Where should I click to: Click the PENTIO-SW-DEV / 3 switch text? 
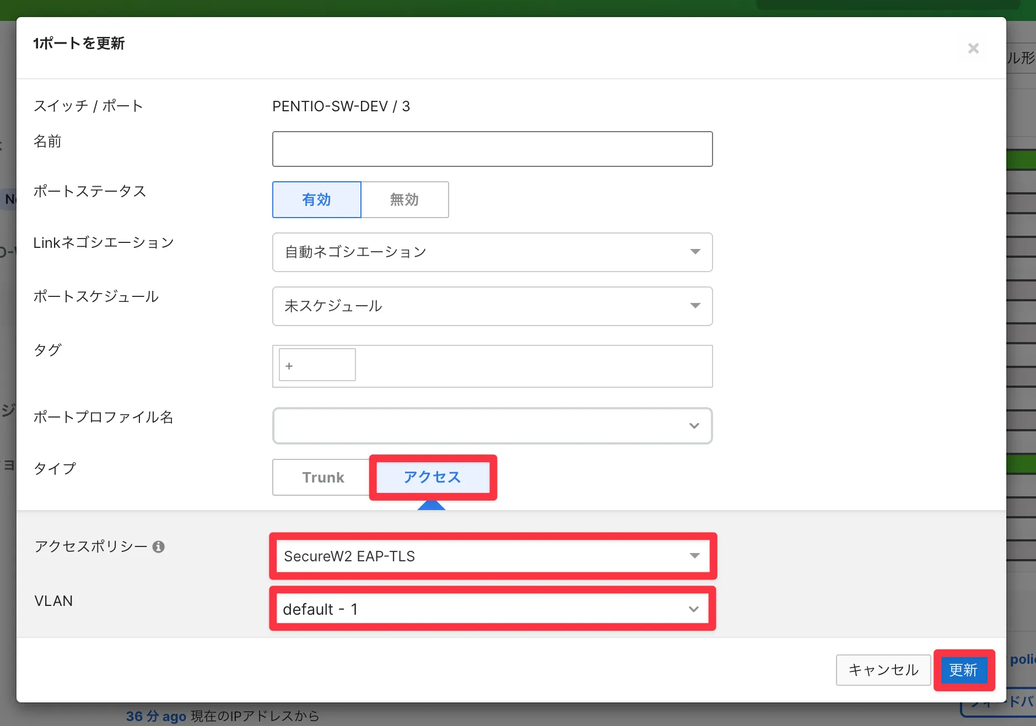coord(341,106)
